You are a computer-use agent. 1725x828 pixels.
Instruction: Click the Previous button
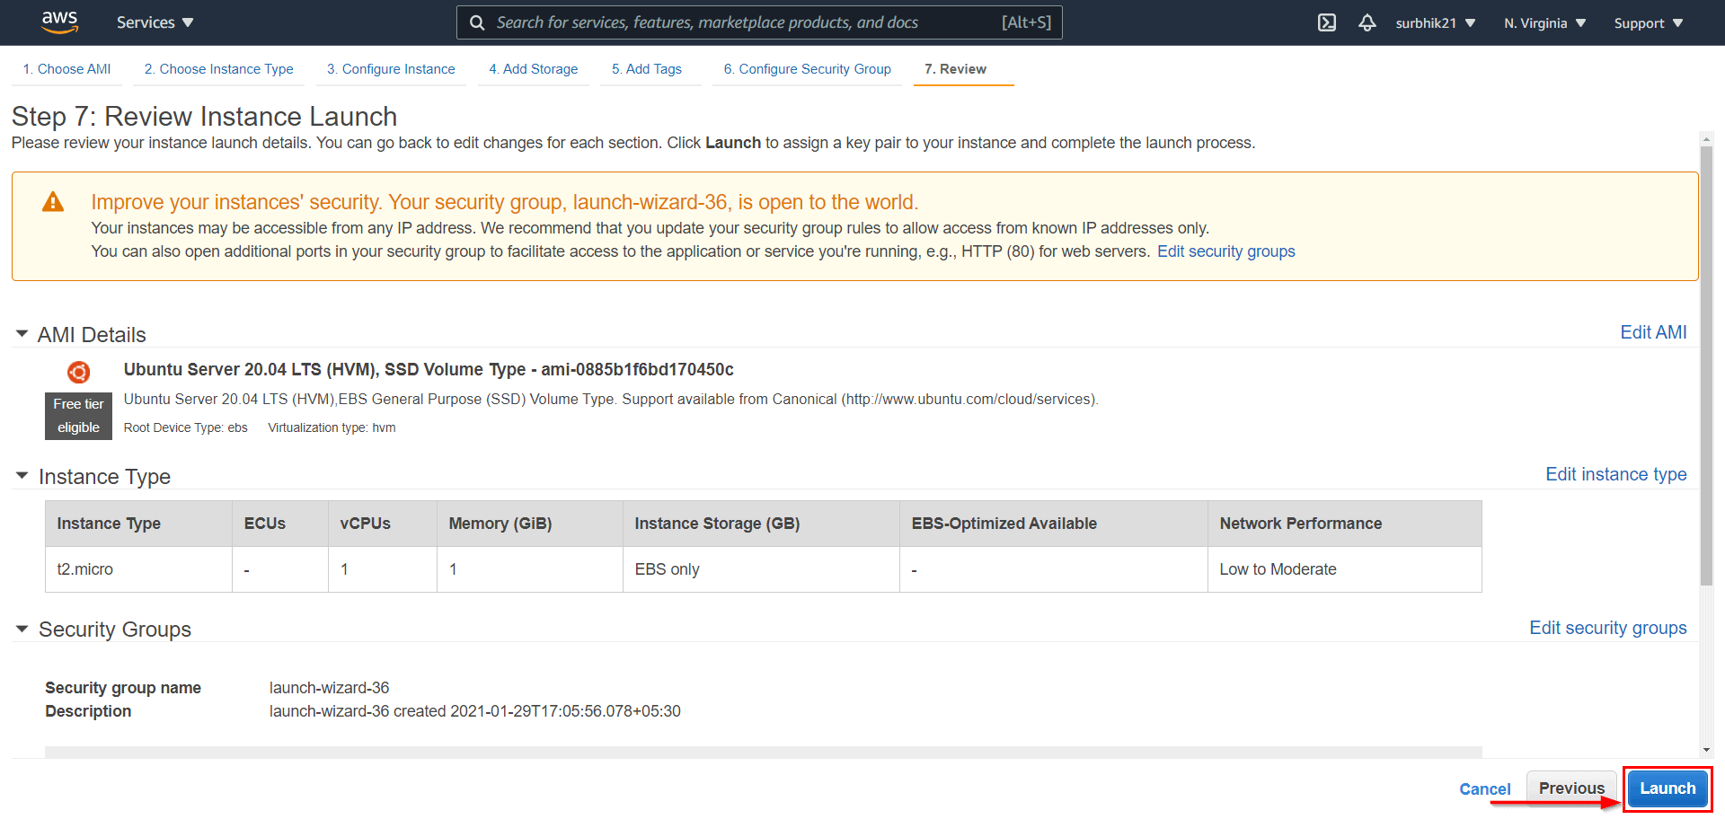(x=1570, y=788)
